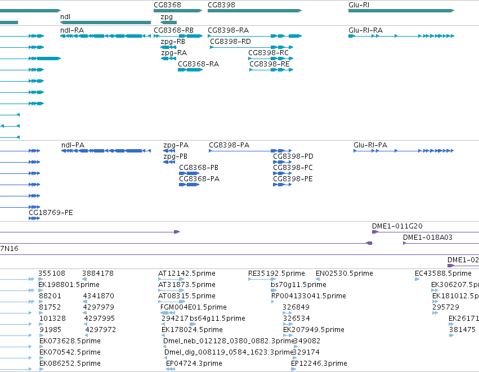Select CG8398-PE protein label
This screenshot has width=479, height=372.
(293, 179)
